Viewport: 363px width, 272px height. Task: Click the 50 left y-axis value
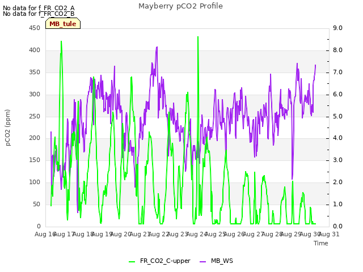tap(36, 204)
